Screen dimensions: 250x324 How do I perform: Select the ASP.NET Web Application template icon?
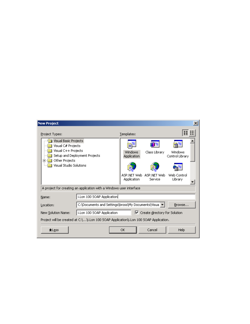(x=132, y=167)
